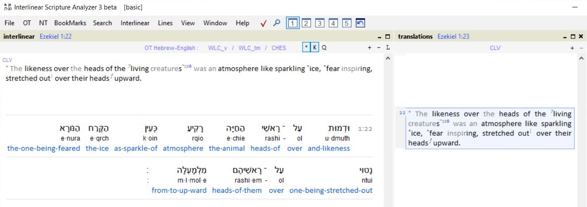
Task: Select verse 22 box in translations panel
Action: tap(490, 129)
